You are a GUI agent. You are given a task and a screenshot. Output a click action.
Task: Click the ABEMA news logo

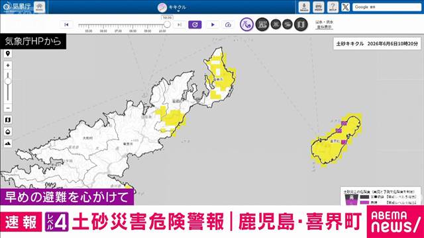(395, 222)
